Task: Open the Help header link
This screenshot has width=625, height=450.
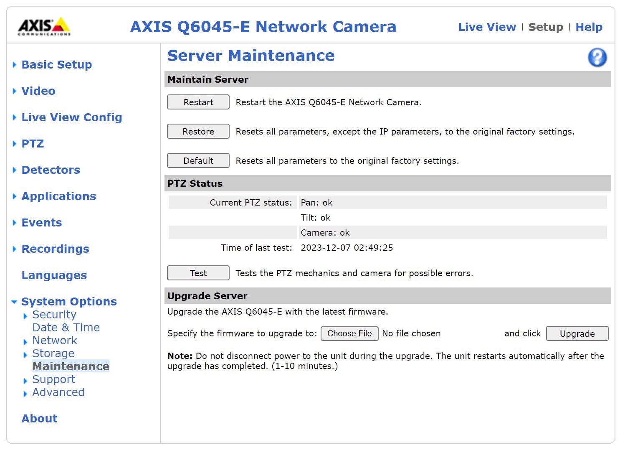Action: [589, 27]
